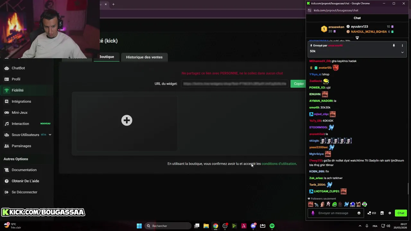Open the Profil sidebar entry
This screenshot has height=231, width=411.
click(16, 79)
